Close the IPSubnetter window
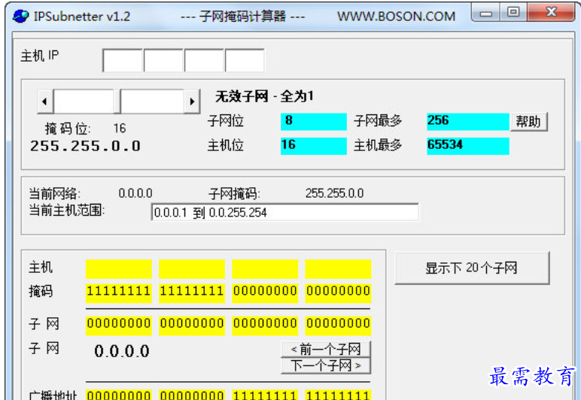The image size is (581, 400). tap(552, 12)
